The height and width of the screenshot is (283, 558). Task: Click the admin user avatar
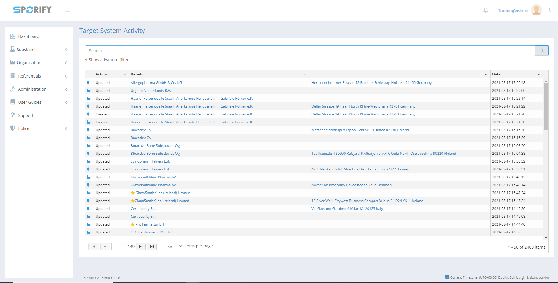click(536, 10)
